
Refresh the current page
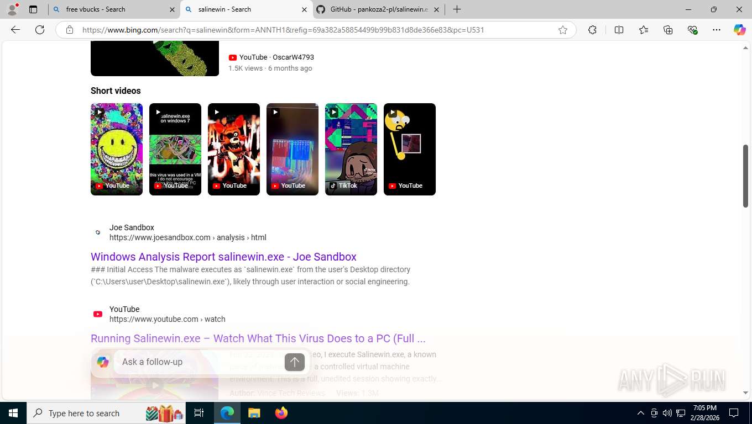(40, 30)
